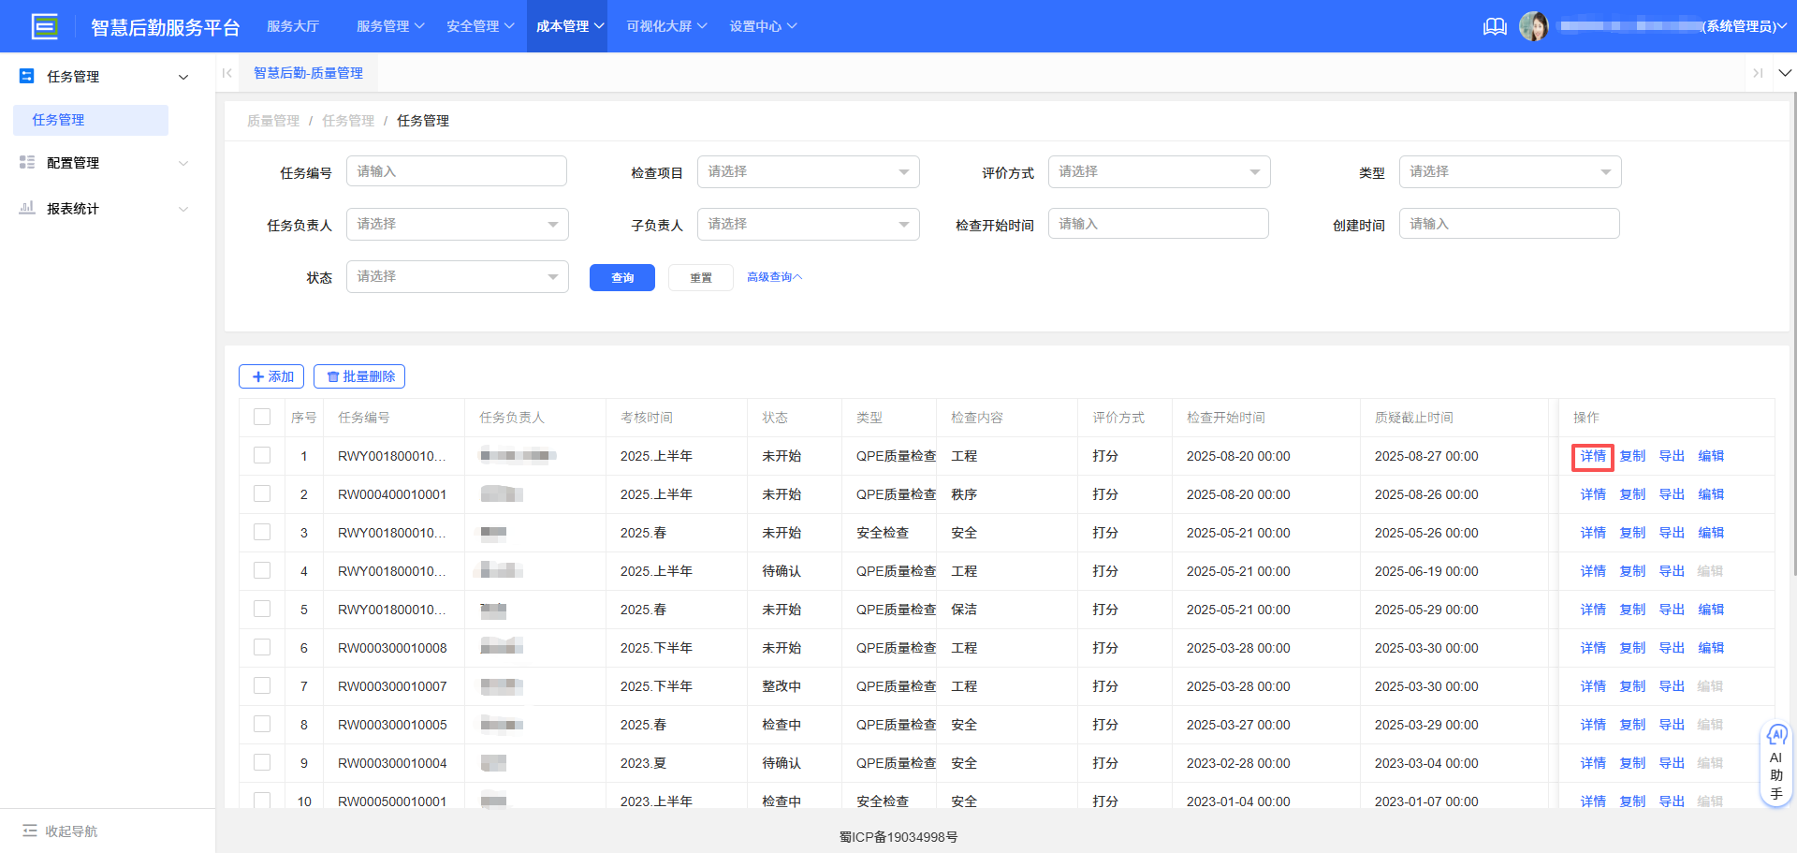Click the platform logo icon in top bar
1797x853 pixels.
[45, 26]
